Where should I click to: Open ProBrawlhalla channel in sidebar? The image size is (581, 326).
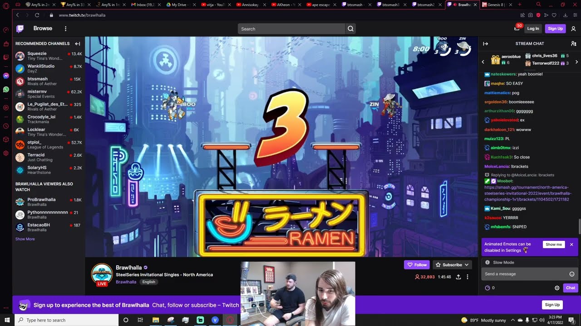click(49, 202)
